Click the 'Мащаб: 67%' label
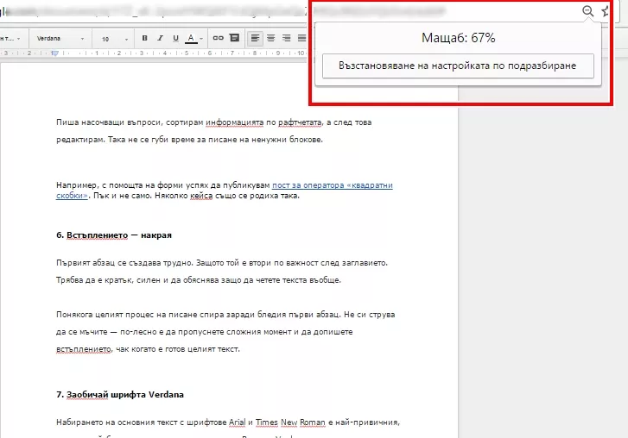The height and width of the screenshot is (438, 628). [x=458, y=38]
